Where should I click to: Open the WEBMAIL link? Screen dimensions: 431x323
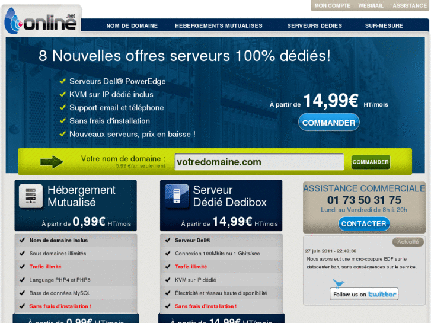click(x=371, y=5)
